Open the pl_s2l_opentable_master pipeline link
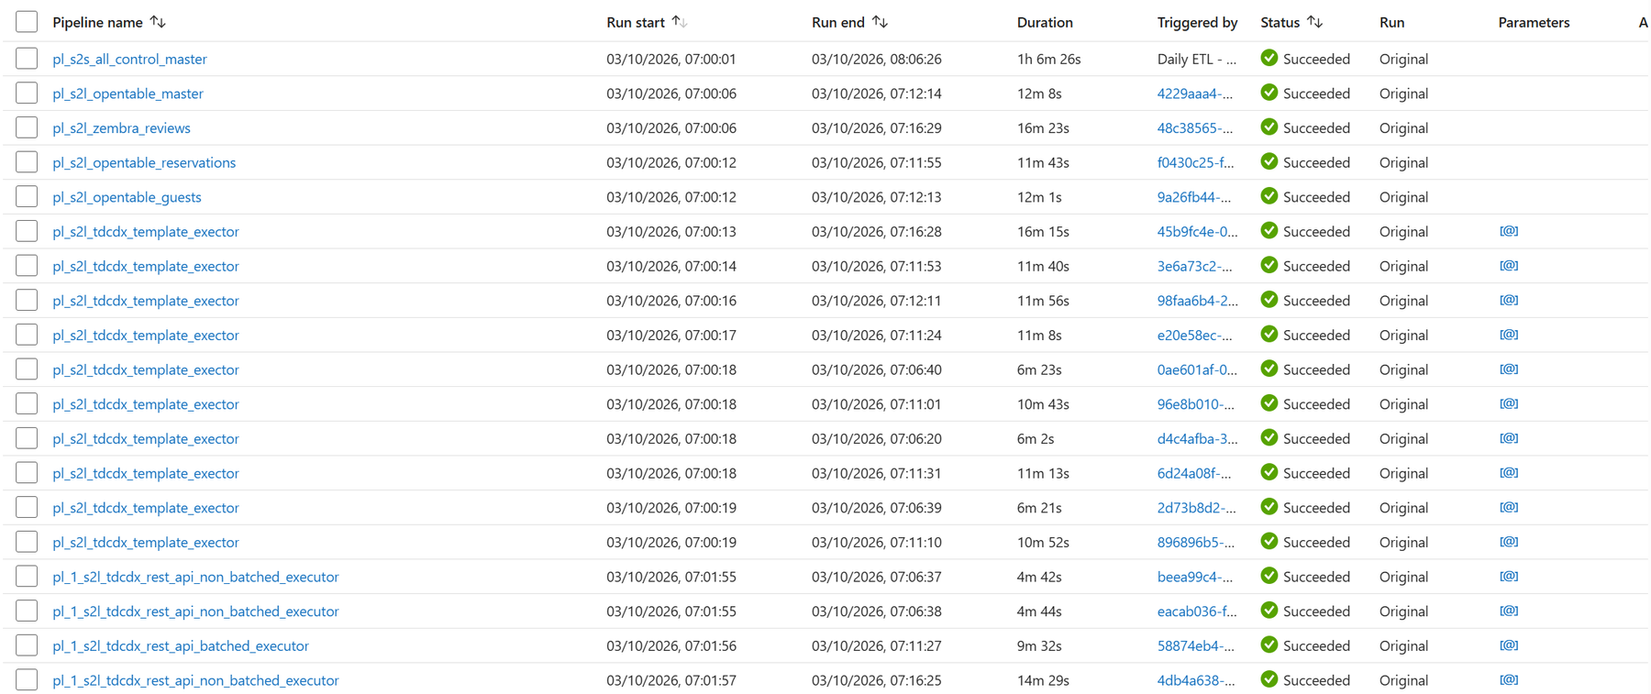The height and width of the screenshot is (694, 1651). 127,94
